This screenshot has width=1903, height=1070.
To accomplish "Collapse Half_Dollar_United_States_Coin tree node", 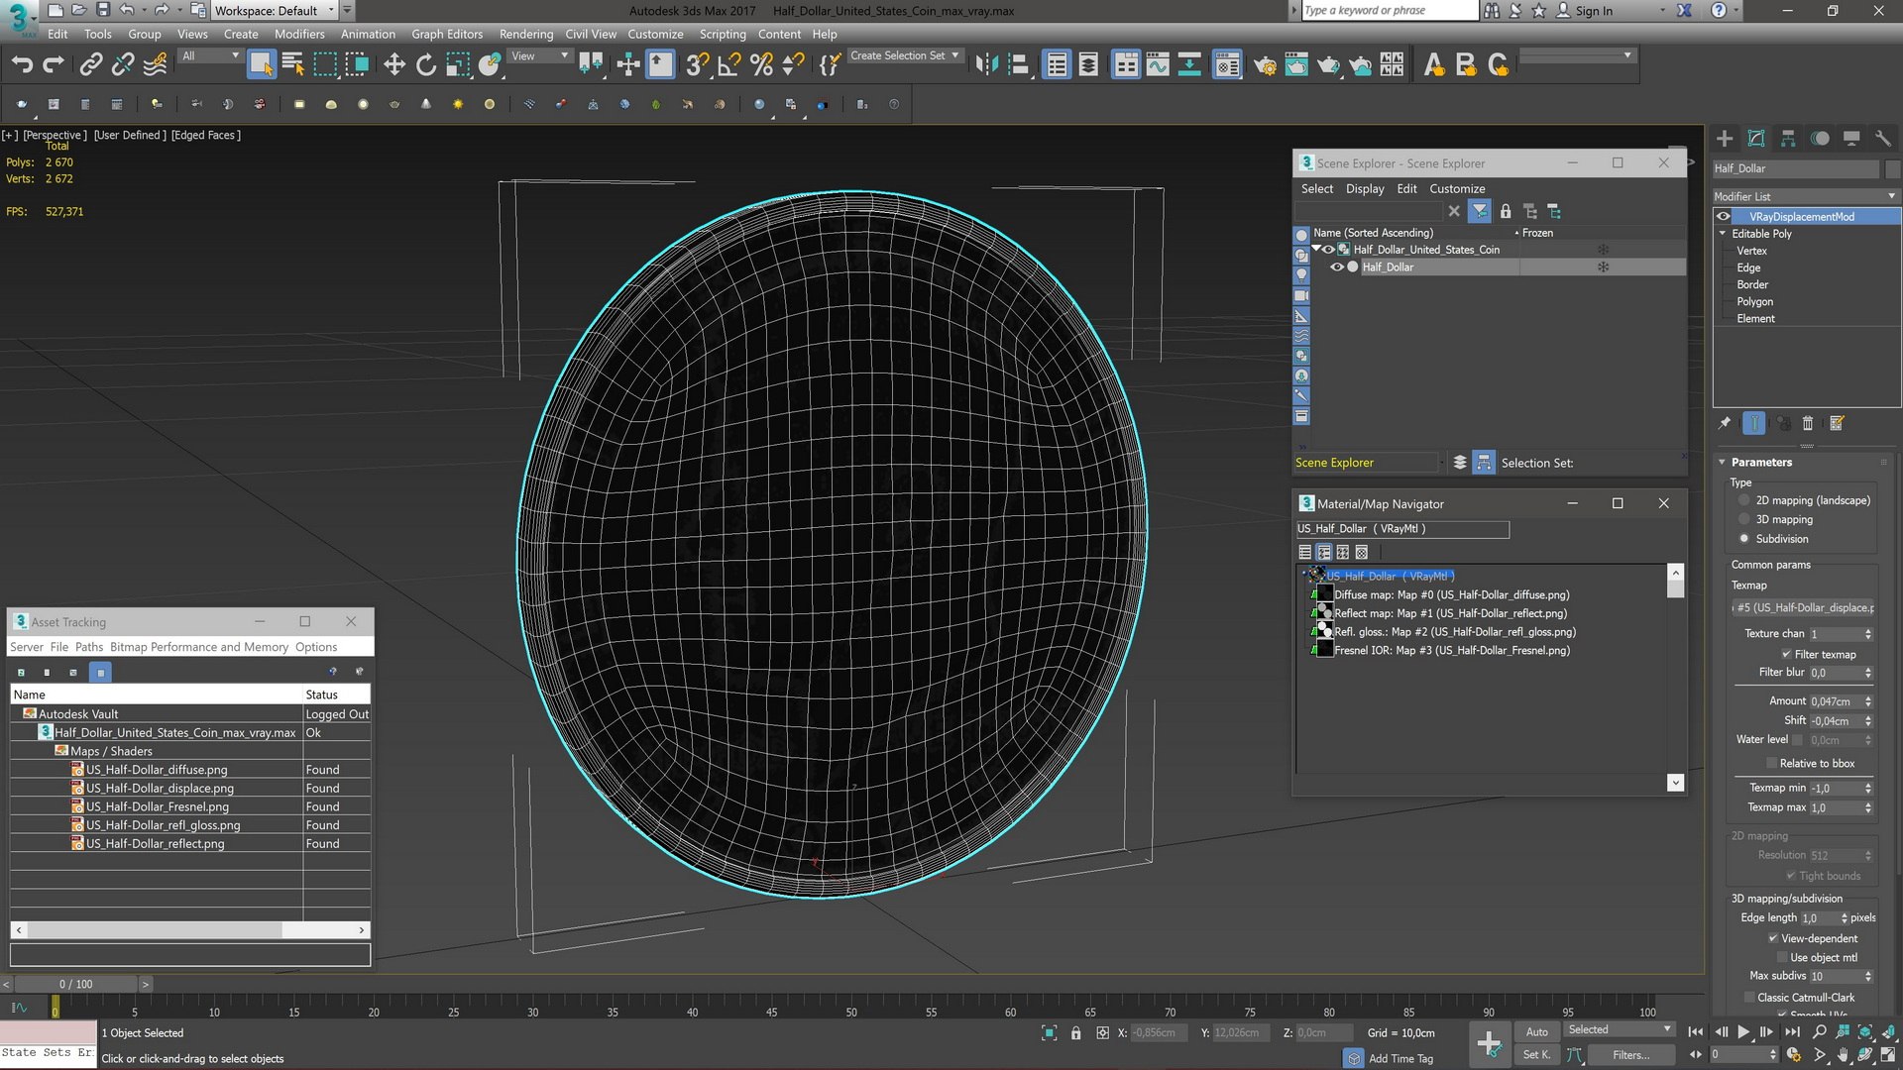I will [1316, 250].
